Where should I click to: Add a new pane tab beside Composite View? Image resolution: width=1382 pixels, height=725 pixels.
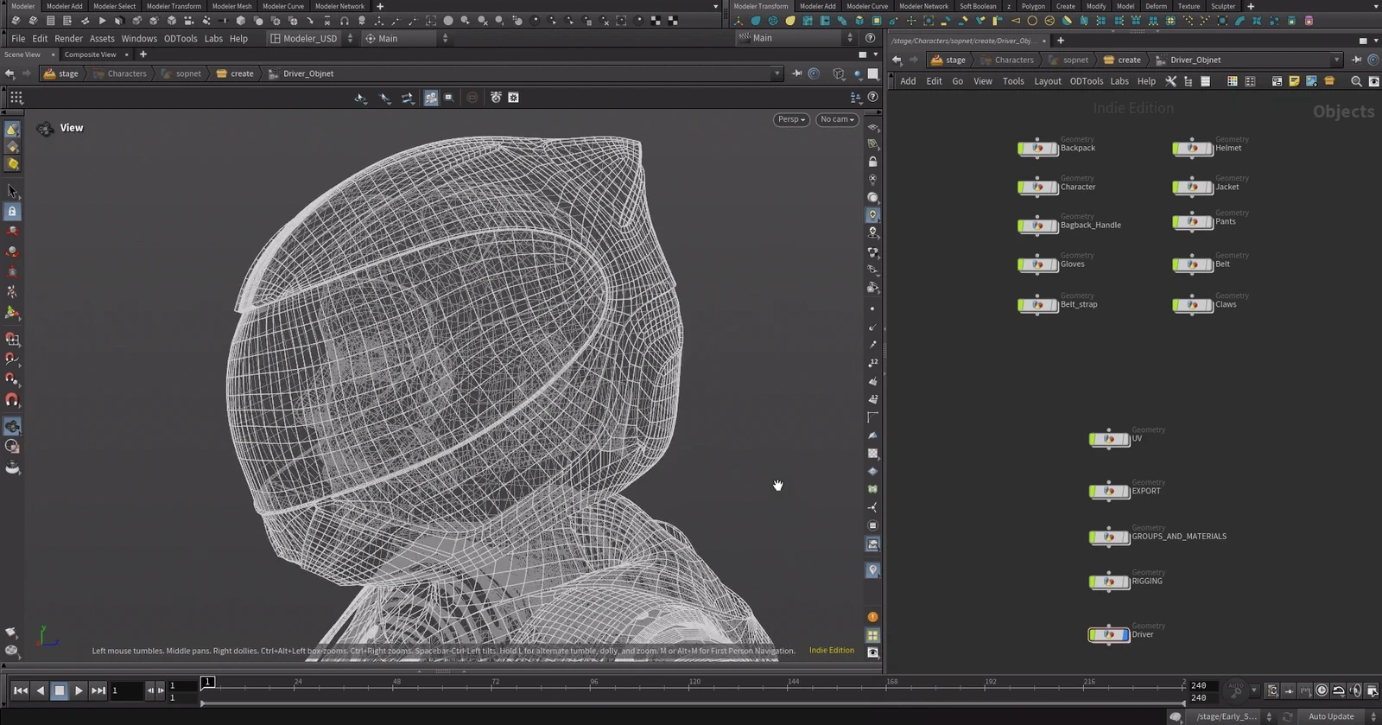(143, 54)
